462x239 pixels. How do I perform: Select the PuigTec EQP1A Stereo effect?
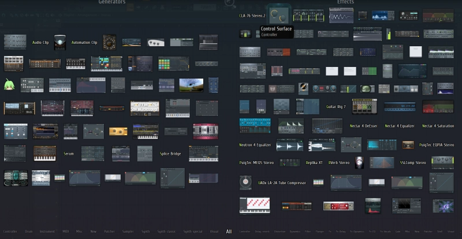coord(436,145)
